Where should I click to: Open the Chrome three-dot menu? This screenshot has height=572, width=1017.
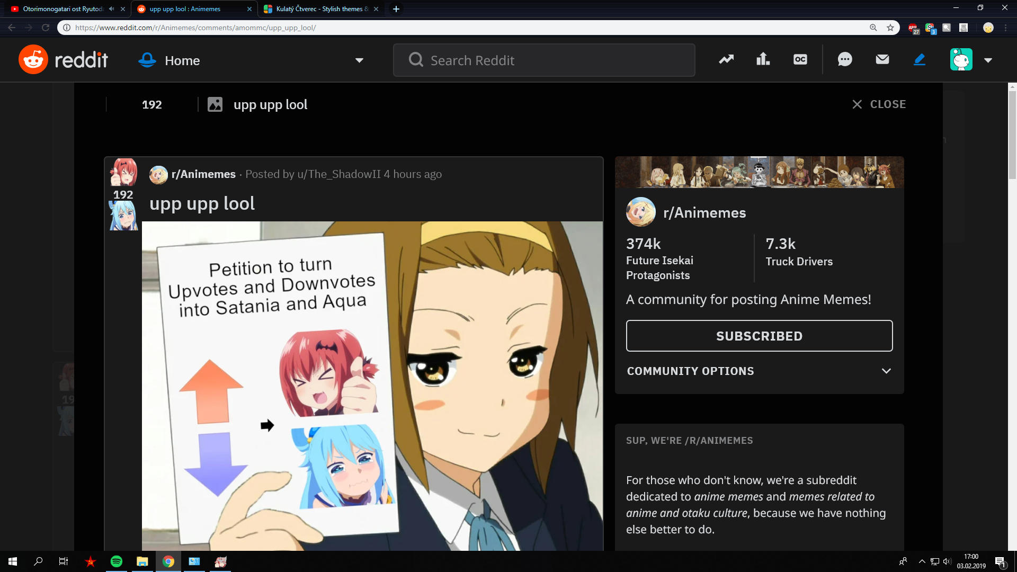click(x=1005, y=28)
